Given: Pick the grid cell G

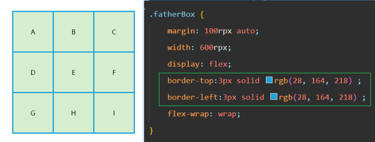Looking at the screenshot, I should coord(33,113).
